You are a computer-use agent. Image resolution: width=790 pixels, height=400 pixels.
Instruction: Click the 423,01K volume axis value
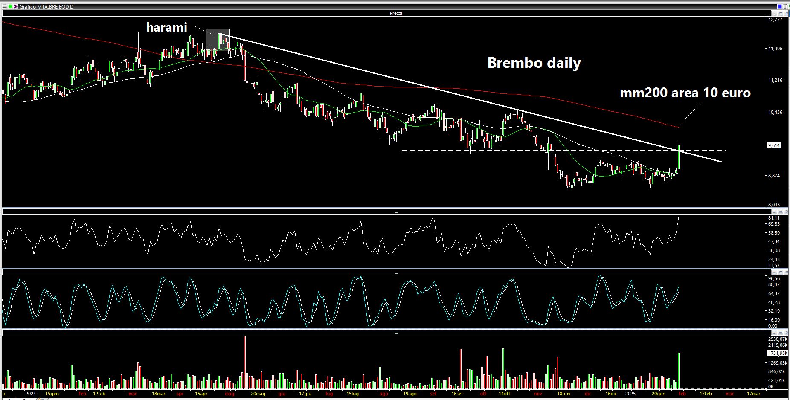[776, 380]
